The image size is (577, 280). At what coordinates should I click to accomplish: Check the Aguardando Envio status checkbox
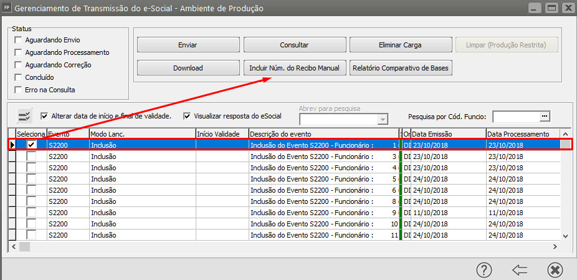point(19,40)
